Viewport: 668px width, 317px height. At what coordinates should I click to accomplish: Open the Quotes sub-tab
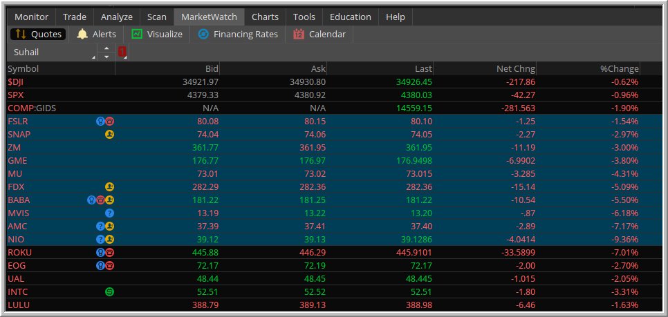38,35
